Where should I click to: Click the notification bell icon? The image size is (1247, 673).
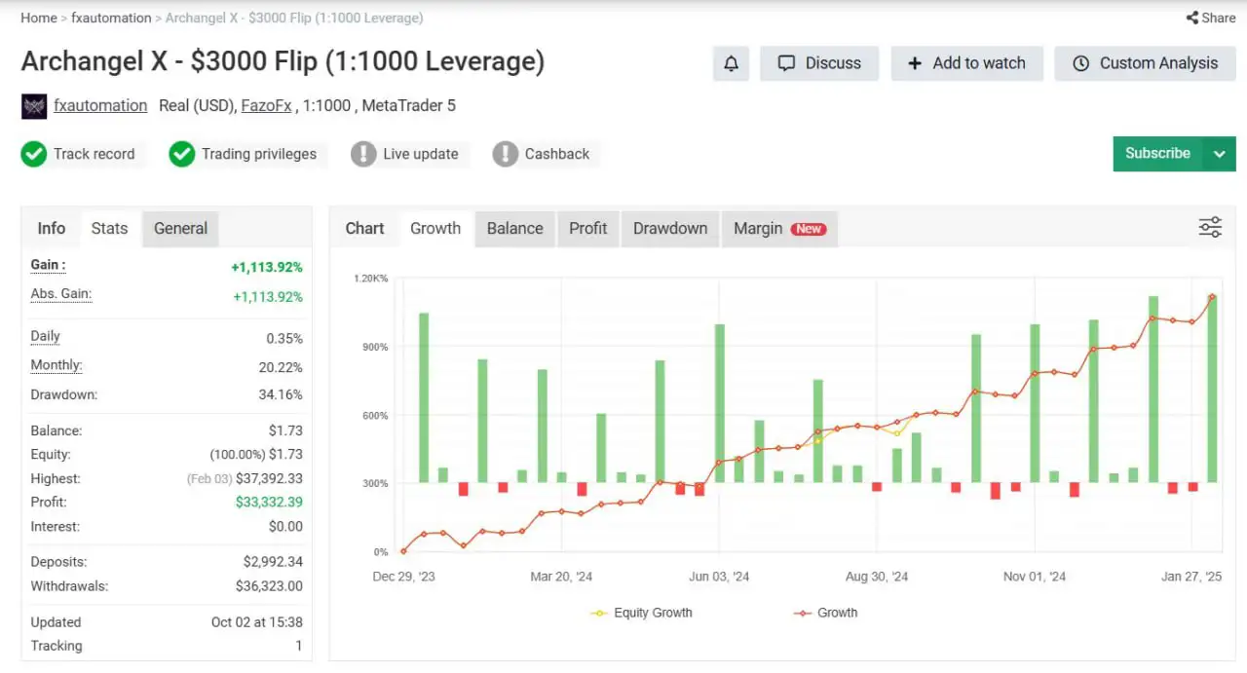click(731, 63)
